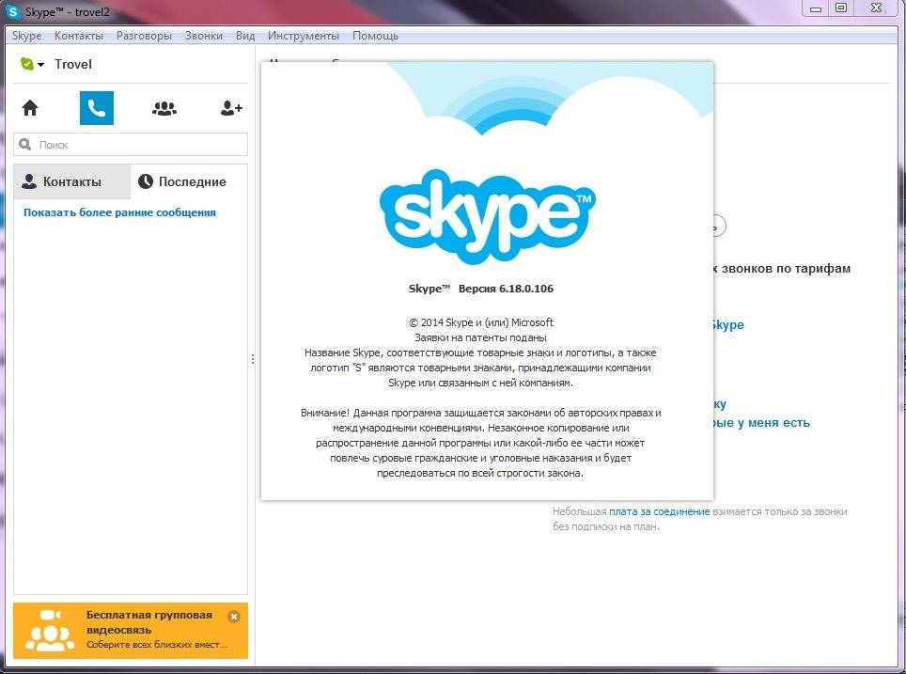Open the Skype menu

click(26, 36)
